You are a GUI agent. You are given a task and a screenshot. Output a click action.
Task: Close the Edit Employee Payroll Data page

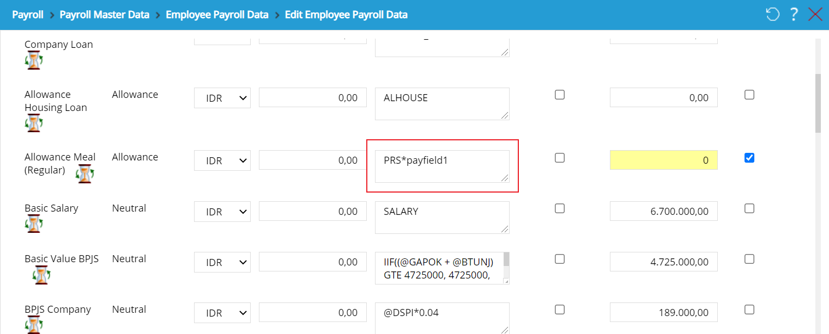[815, 15]
